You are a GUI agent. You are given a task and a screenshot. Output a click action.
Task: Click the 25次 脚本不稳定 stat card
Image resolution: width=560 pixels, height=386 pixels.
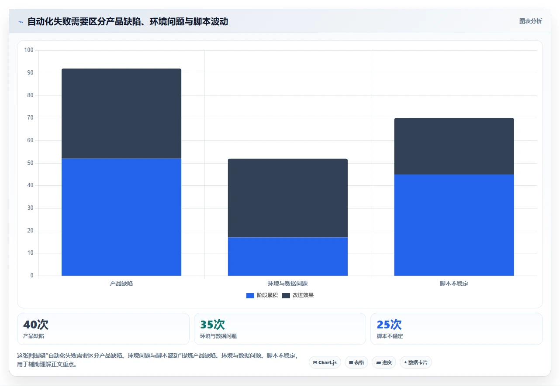[456, 329]
